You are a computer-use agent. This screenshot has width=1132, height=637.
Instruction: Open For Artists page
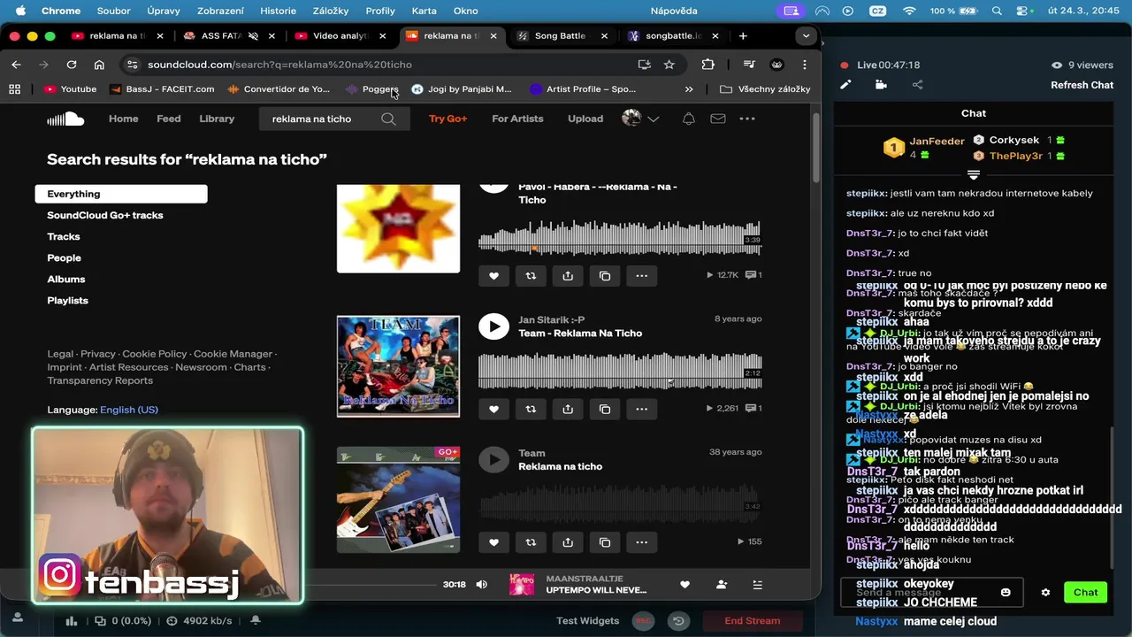click(x=517, y=119)
